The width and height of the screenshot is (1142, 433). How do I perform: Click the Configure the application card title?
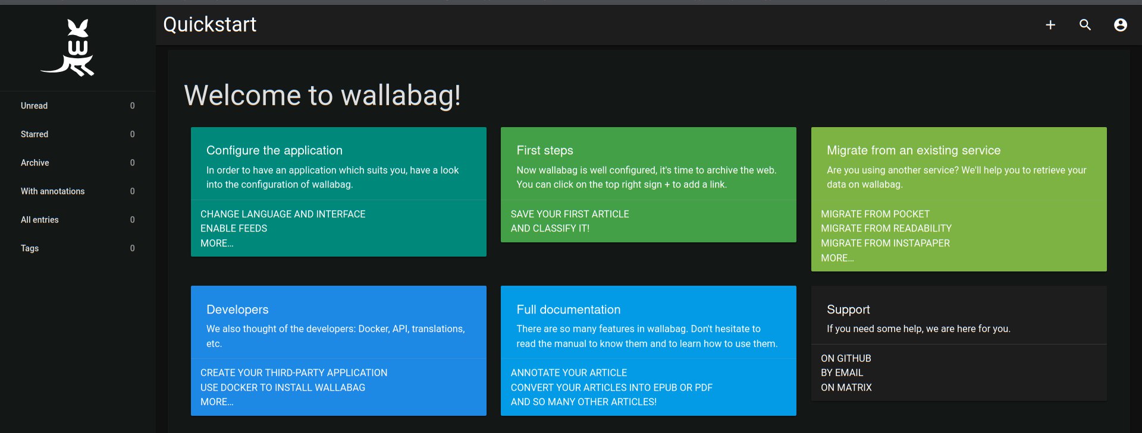274,151
